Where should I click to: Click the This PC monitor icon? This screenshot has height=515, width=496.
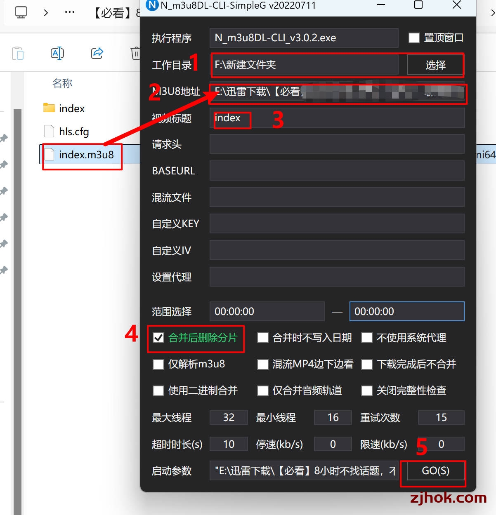pos(21,12)
